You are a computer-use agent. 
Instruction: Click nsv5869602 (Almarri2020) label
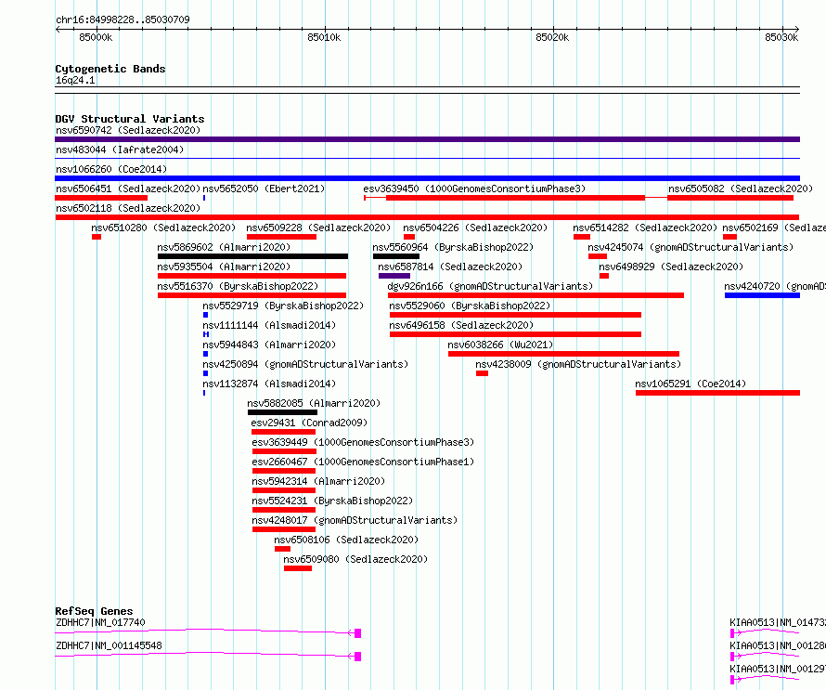pos(224,247)
